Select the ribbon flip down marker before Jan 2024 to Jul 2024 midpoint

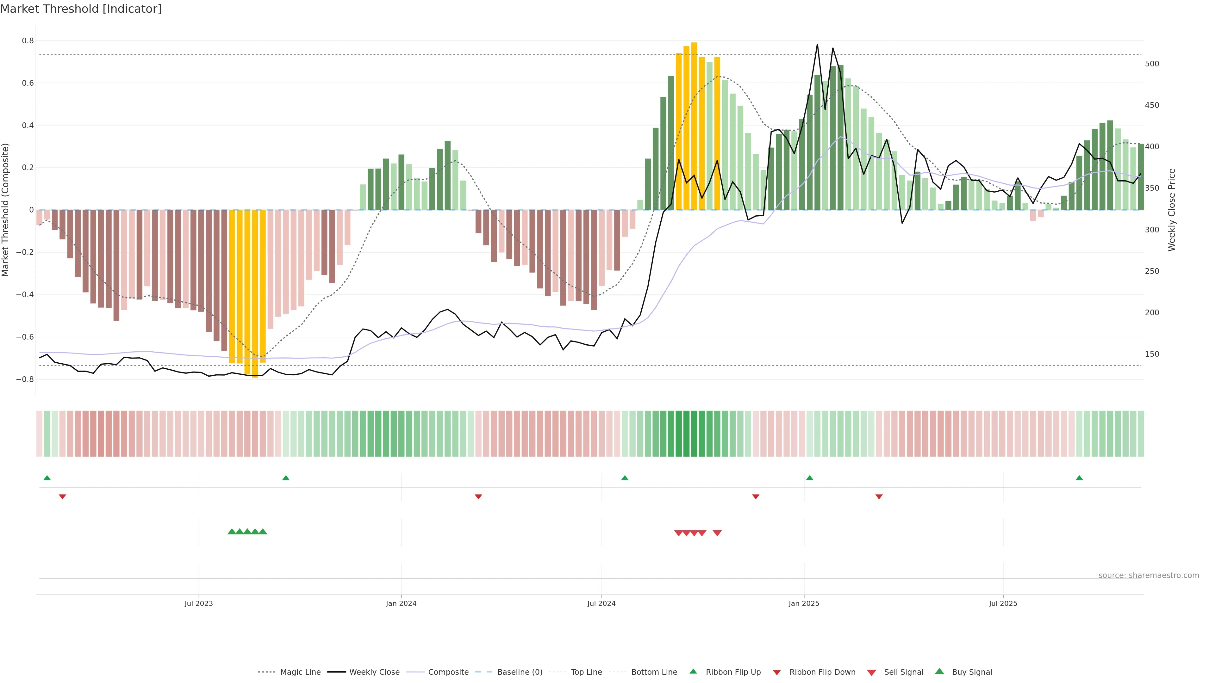[x=478, y=496]
